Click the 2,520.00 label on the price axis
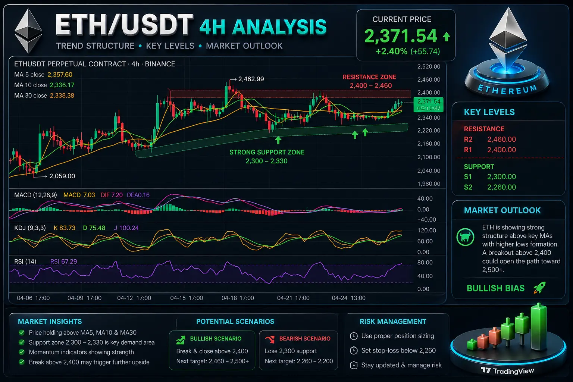This screenshot has width=573, height=382. click(429, 67)
